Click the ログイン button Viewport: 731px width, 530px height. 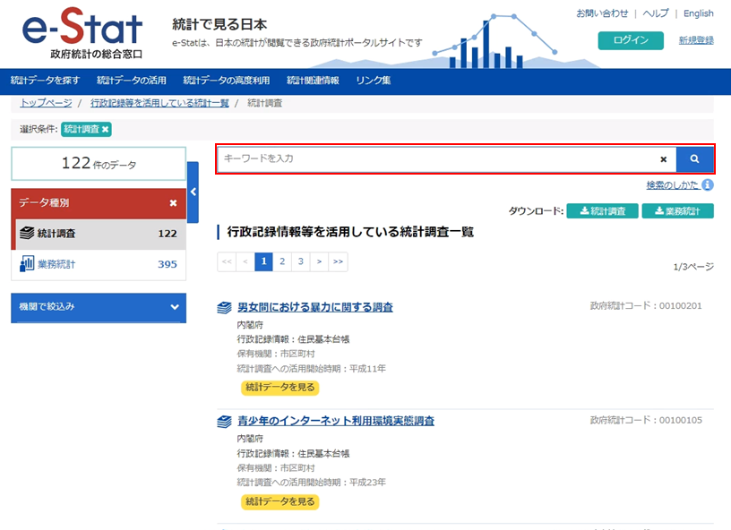tap(631, 40)
